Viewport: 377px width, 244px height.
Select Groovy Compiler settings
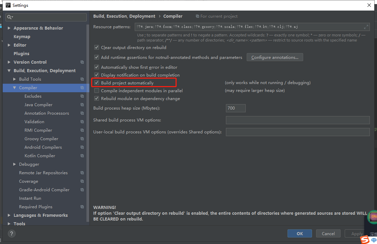(42, 139)
